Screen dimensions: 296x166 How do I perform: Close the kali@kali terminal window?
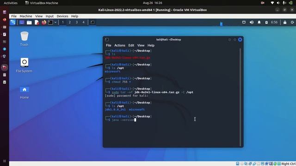click(x=240, y=40)
